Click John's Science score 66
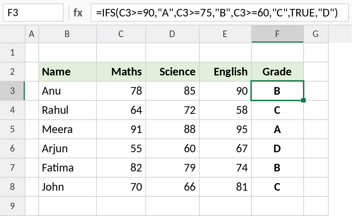 click(x=173, y=187)
